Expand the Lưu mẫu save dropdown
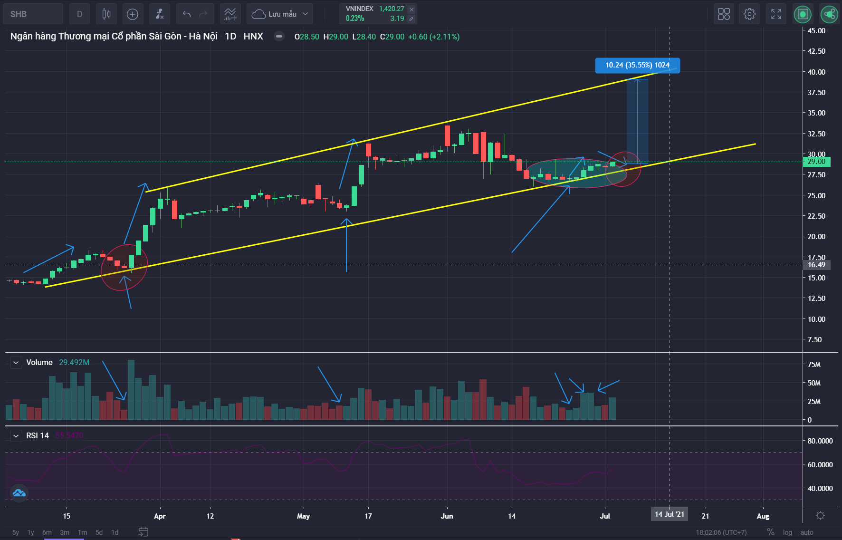This screenshot has height=540, width=842. [x=305, y=14]
